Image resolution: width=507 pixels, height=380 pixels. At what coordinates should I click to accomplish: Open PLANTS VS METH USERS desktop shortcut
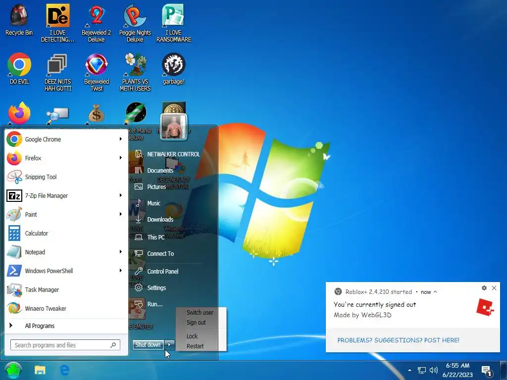tap(135, 72)
